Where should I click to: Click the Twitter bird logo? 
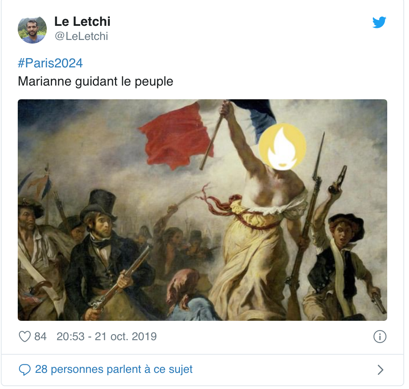[x=379, y=22]
